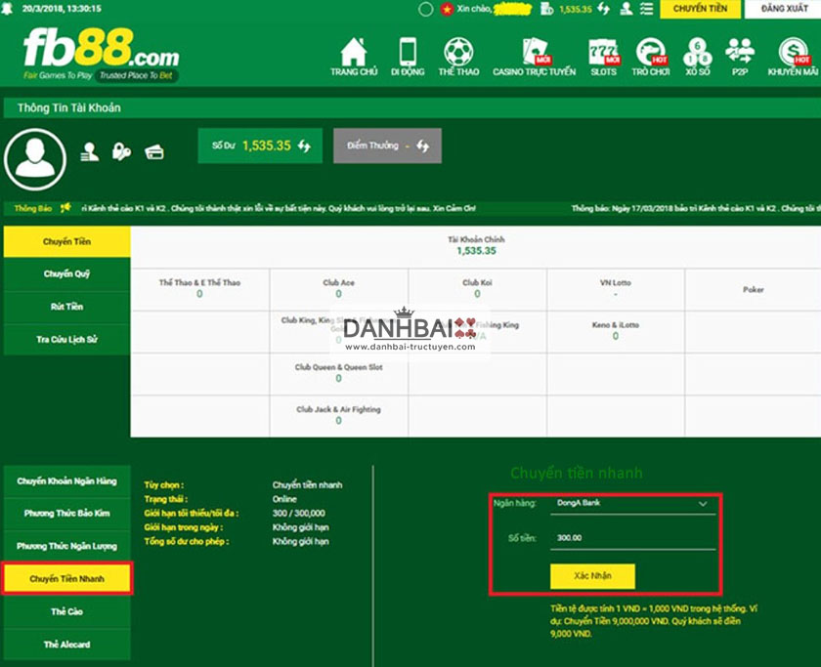Viewport: 821px width, 667px height.
Task: Select the Club Ace wallet cell
Action: (x=339, y=289)
